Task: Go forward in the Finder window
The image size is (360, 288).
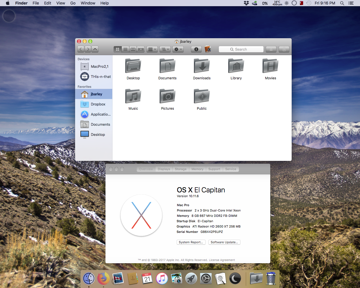Action: (x=88, y=49)
